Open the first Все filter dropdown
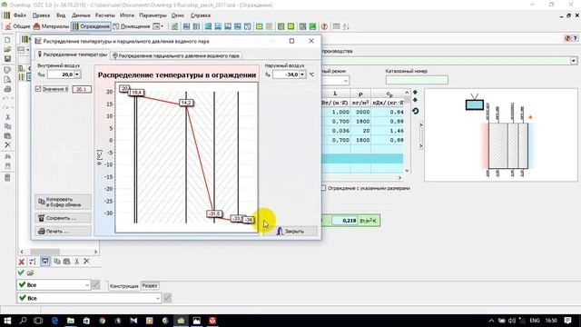The width and height of the screenshot is (581, 327). click(54, 285)
